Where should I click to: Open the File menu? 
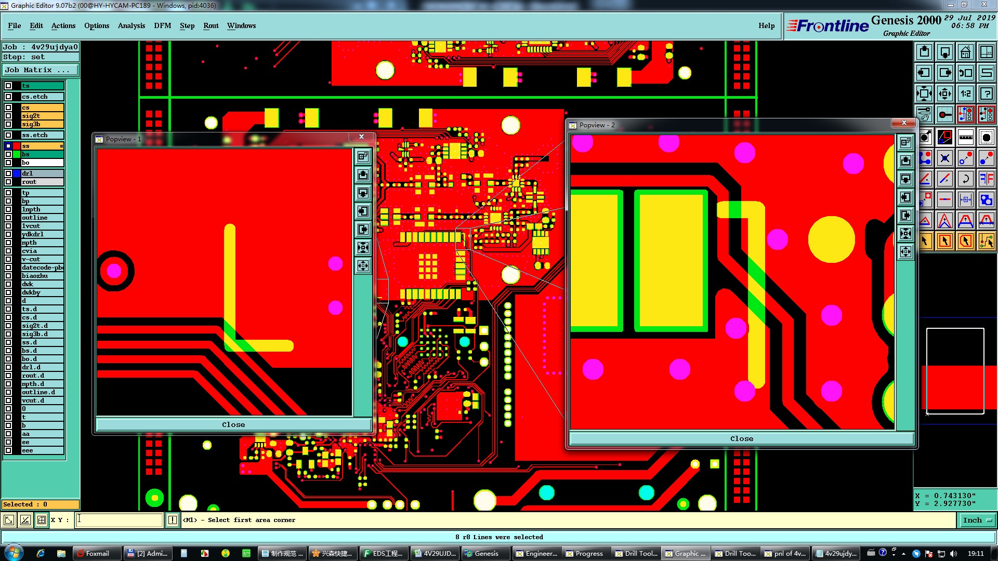15,25
